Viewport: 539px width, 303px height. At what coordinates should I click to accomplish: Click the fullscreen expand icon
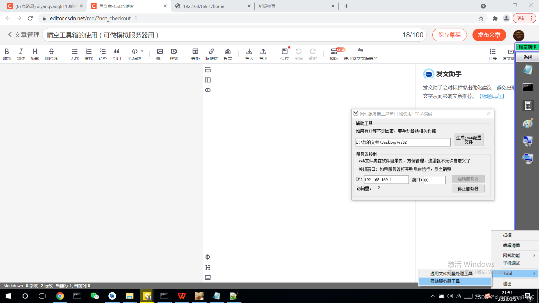tap(208, 267)
